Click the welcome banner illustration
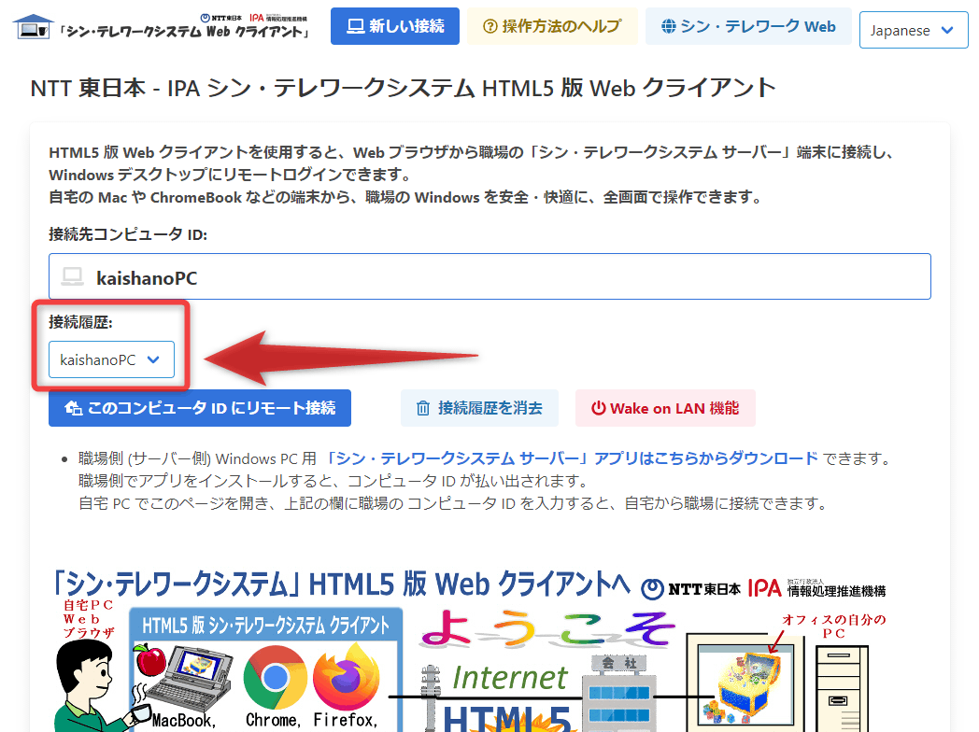The height and width of the screenshot is (732, 979). pyautogui.click(x=470, y=649)
